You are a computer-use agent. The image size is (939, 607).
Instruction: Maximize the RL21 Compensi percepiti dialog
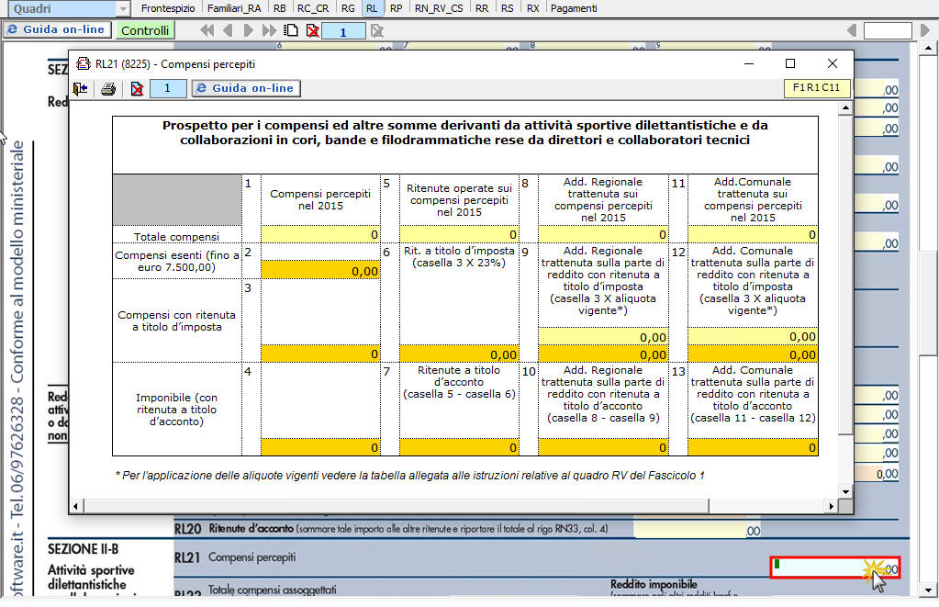tap(790, 63)
